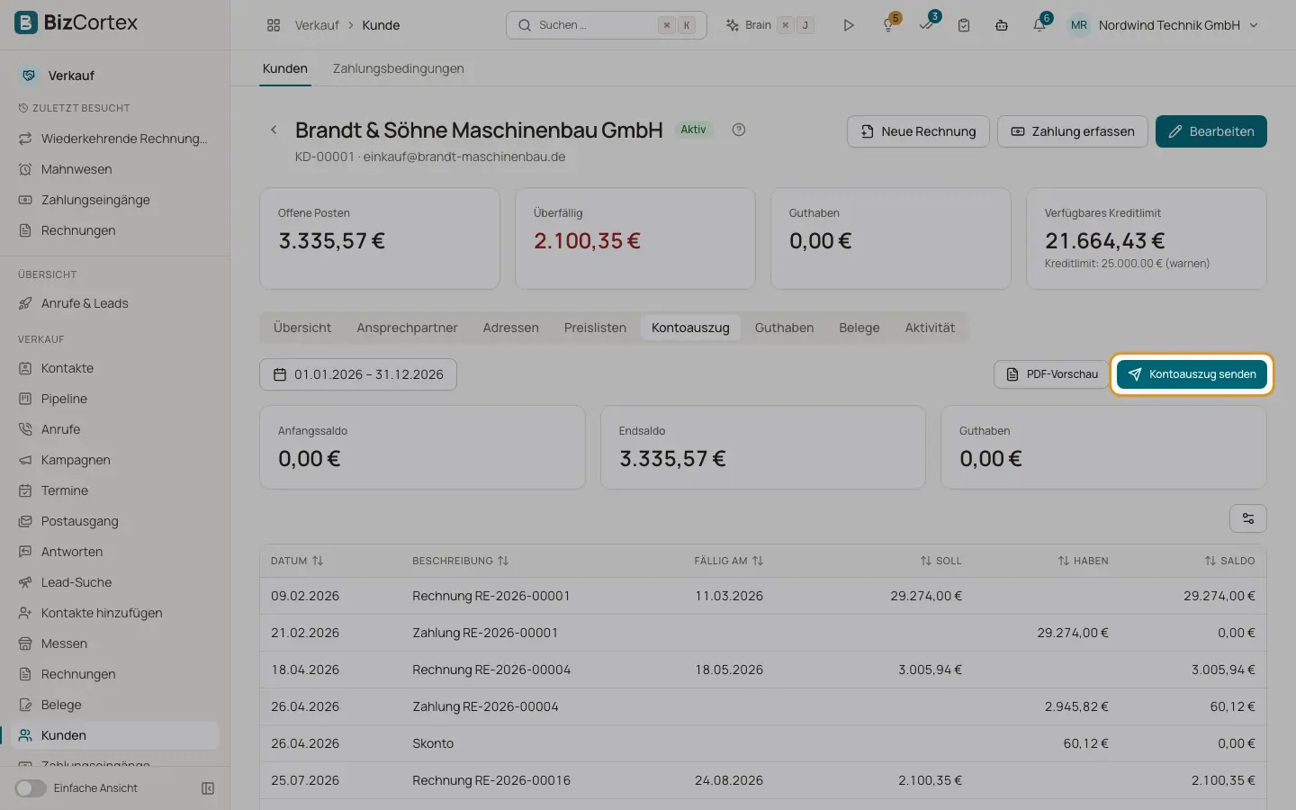The height and width of the screenshot is (810, 1296).
Task: Select the Guthaben customer tab
Action: [x=784, y=328]
